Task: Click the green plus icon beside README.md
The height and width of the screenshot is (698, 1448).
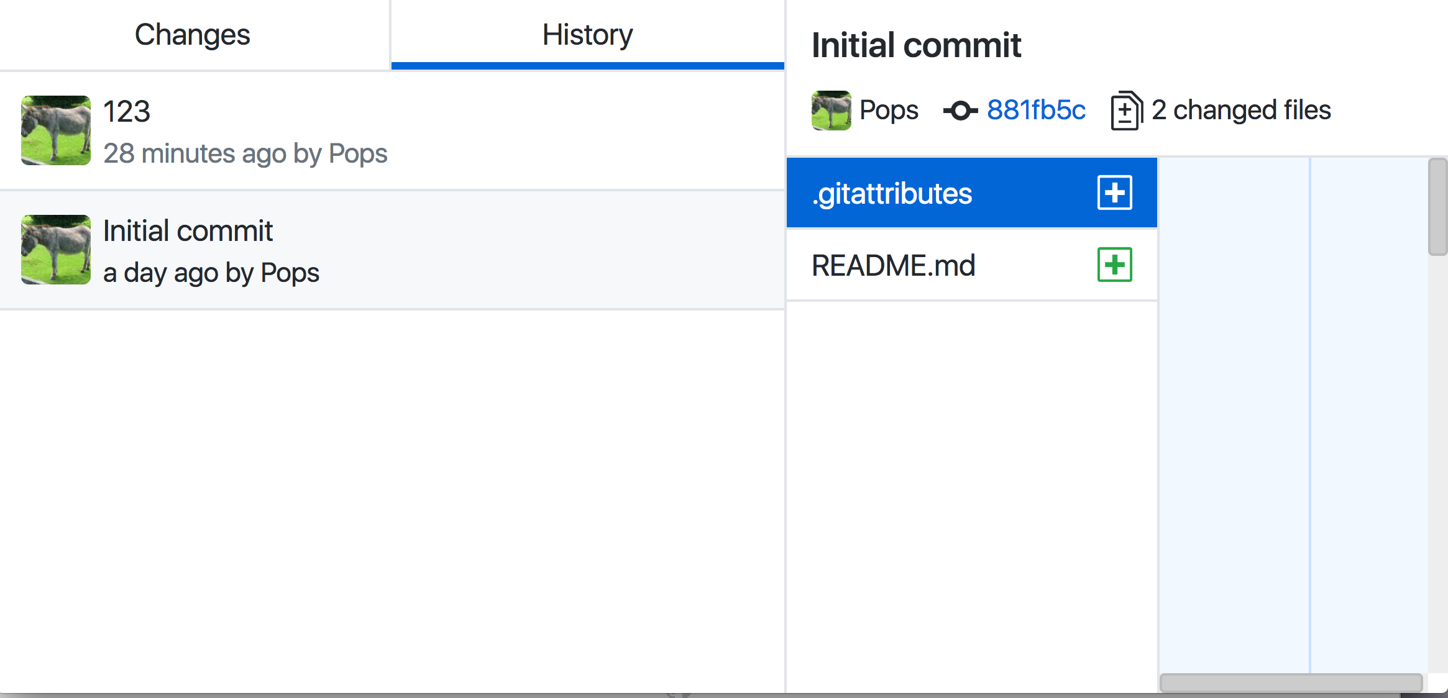Action: tap(1114, 265)
